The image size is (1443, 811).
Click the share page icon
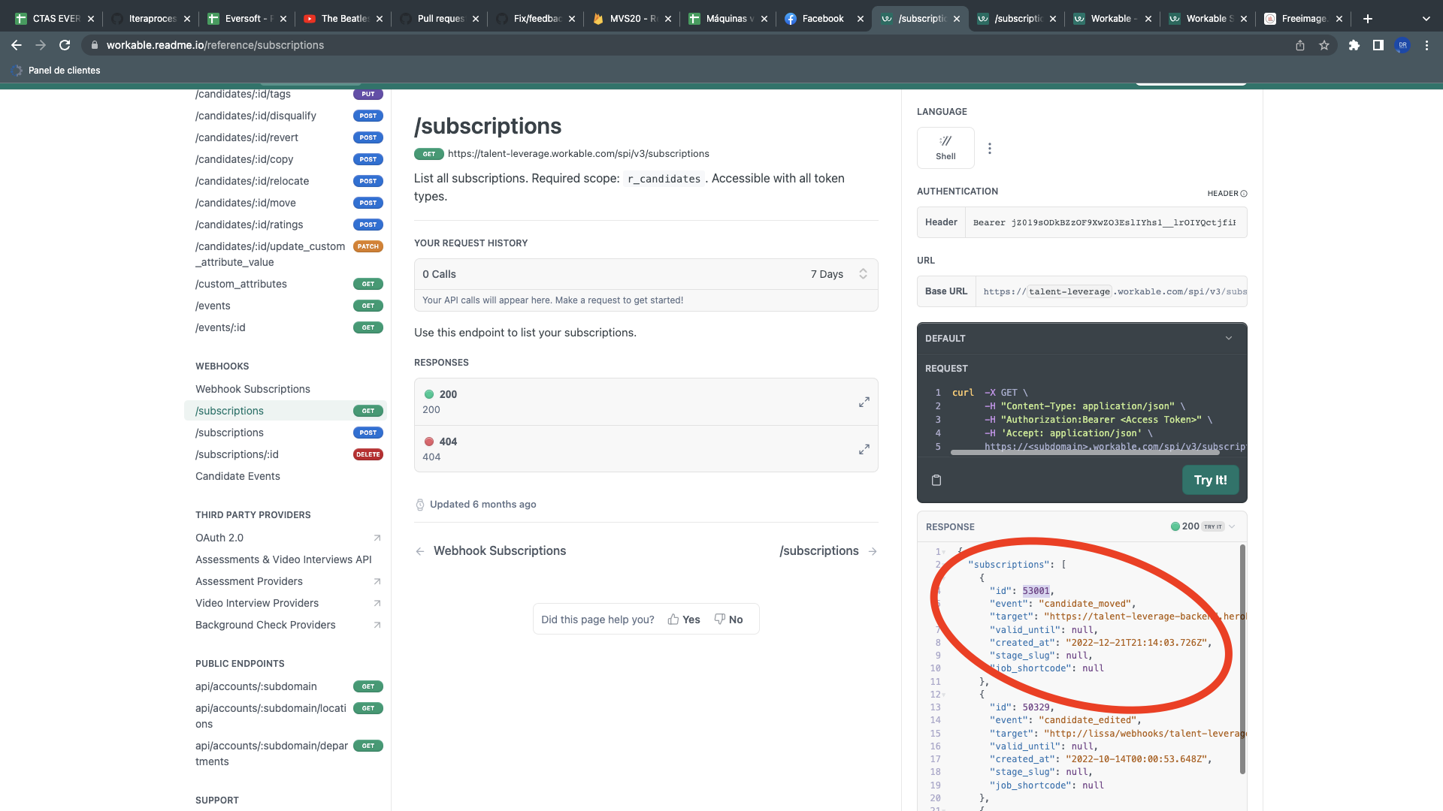click(x=1300, y=45)
